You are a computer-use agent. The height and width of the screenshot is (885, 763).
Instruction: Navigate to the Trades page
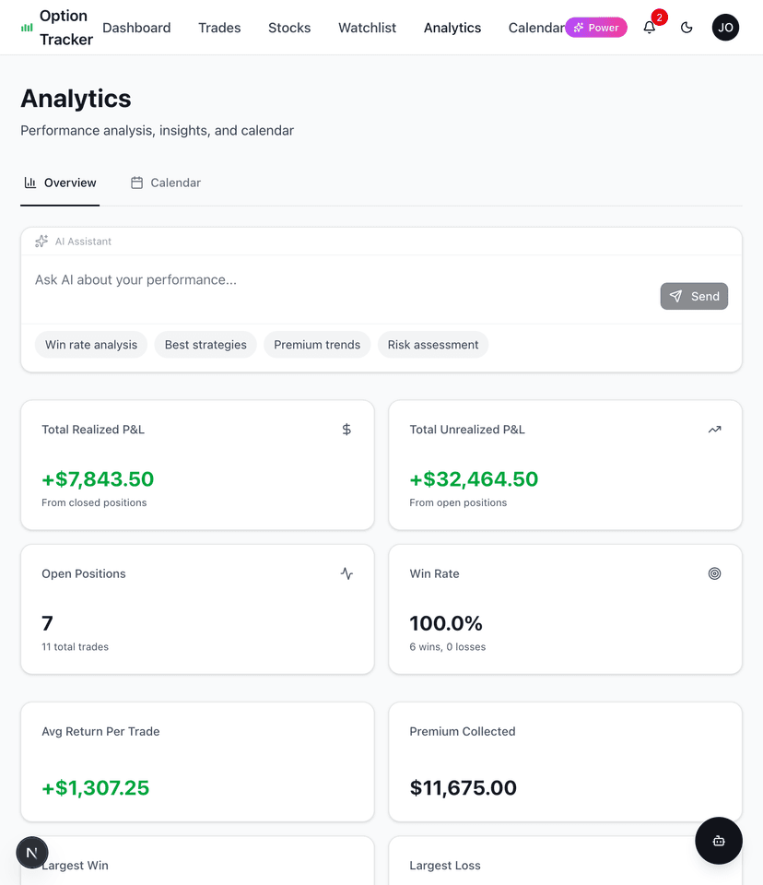click(218, 28)
